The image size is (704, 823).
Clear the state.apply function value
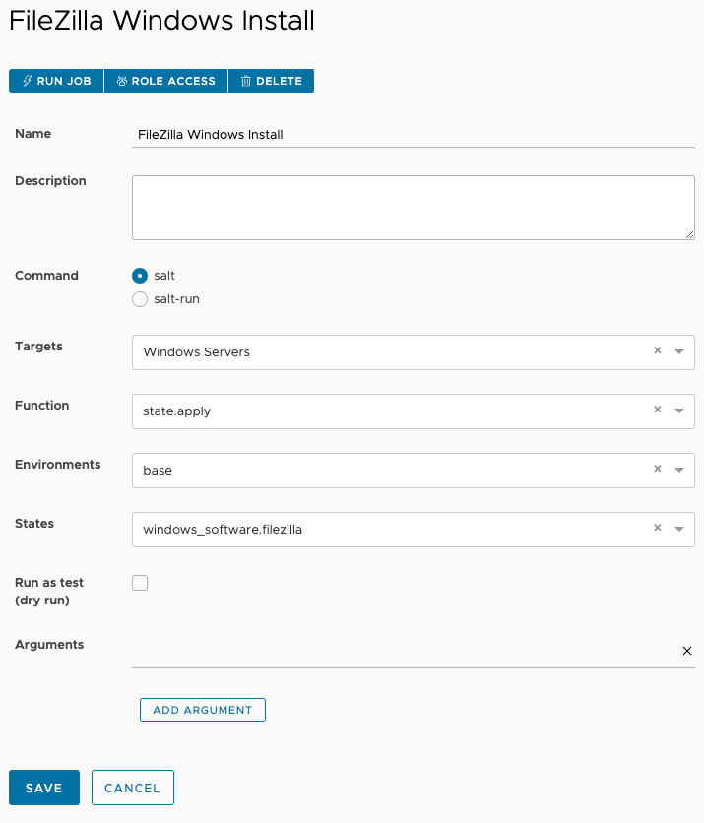[x=658, y=410]
